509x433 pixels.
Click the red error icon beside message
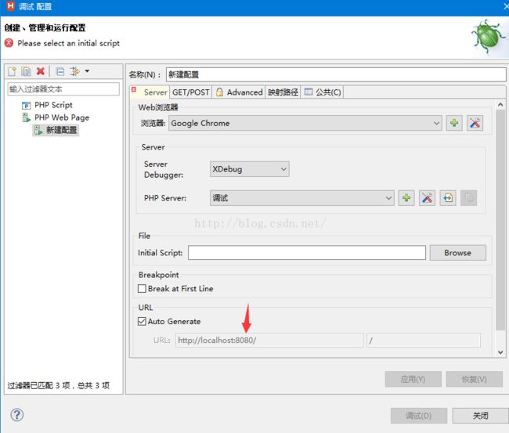pos(9,43)
